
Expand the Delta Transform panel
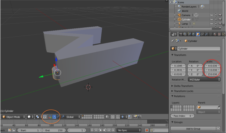(x=183, y=86)
